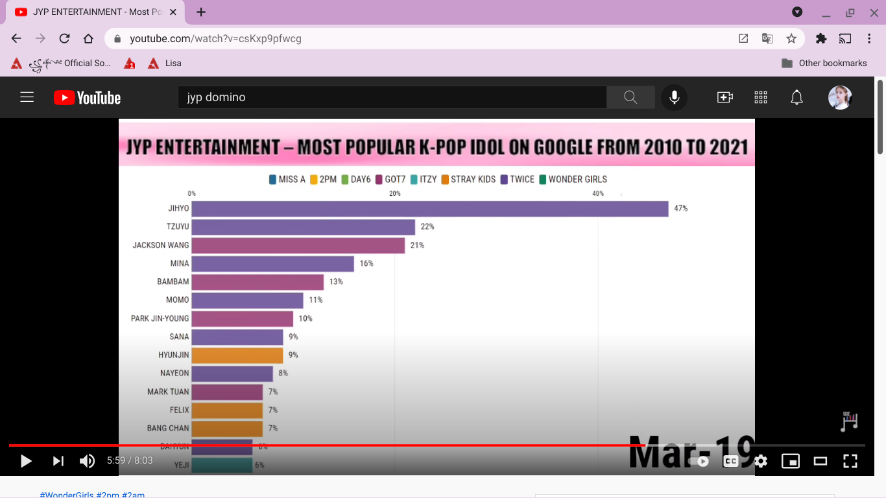Go forward with the browser forward arrow

click(40, 38)
